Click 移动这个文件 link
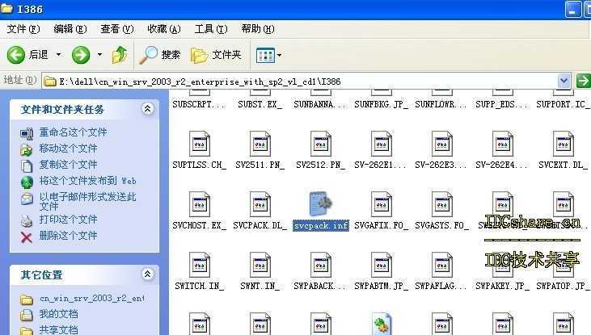Viewport: 591px width, 335px height. [68, 149]
